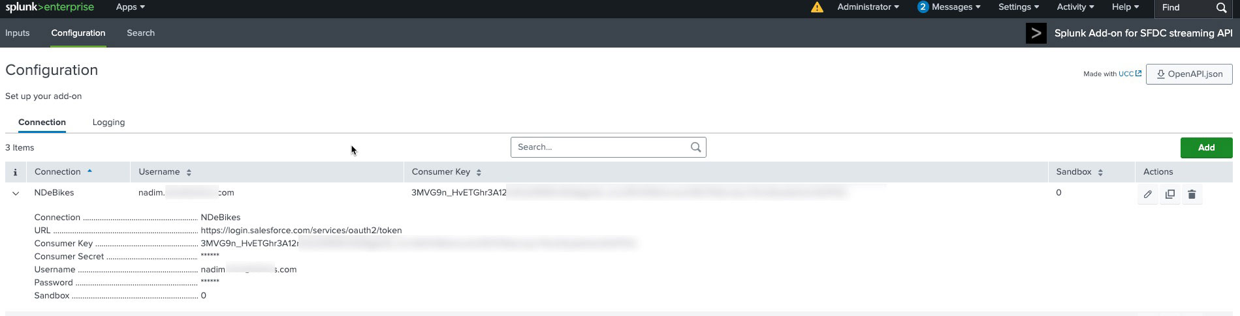Image resolution: width=1240 pixels, height=316 pixels.
Task: Click the Sandbox value 0 in row
Action: pos(1058,193)
